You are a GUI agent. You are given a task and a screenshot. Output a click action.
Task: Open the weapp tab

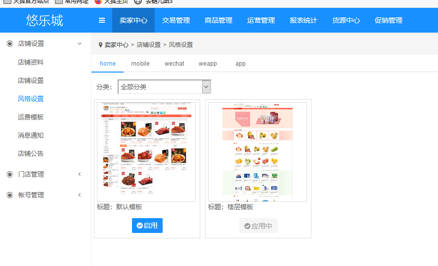(x=208, y=64)
